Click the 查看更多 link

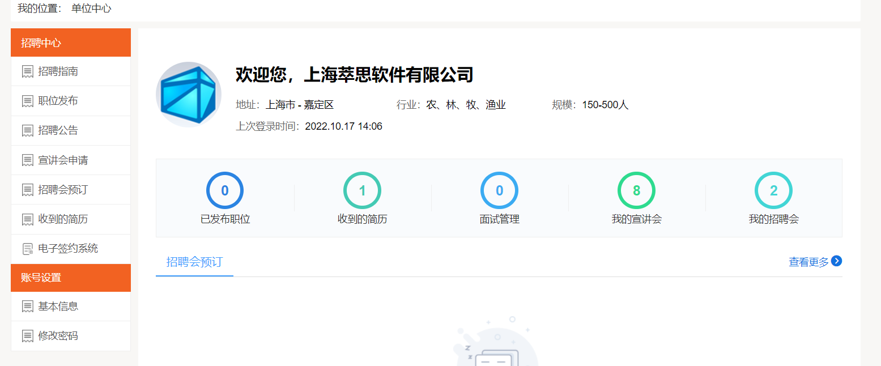click(808, 262)
